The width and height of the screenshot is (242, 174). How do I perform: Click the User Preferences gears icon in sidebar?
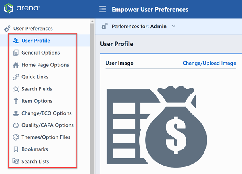click(x=7, y=29)
